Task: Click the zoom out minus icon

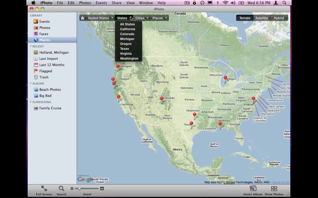Action: click(x=72, y=188)
